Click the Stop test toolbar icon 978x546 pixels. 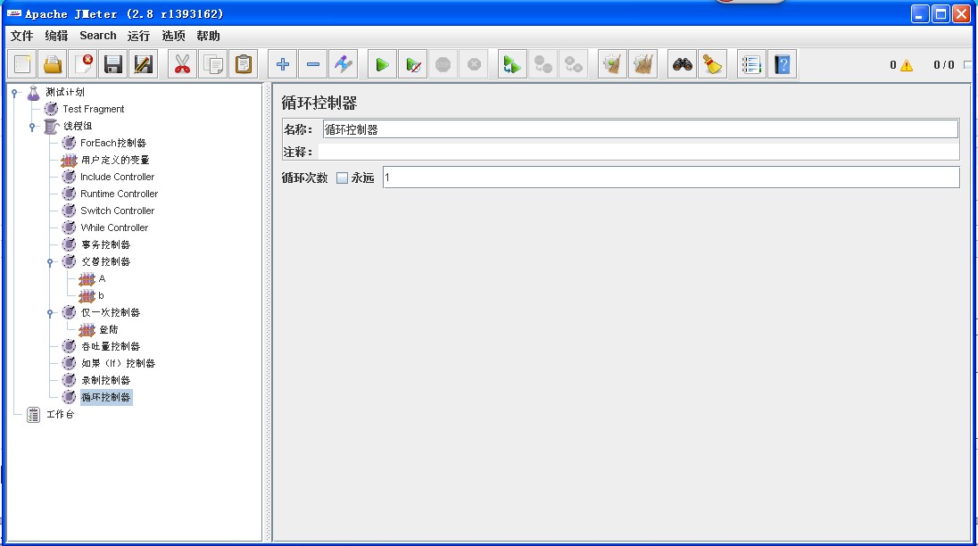point(443,64)
